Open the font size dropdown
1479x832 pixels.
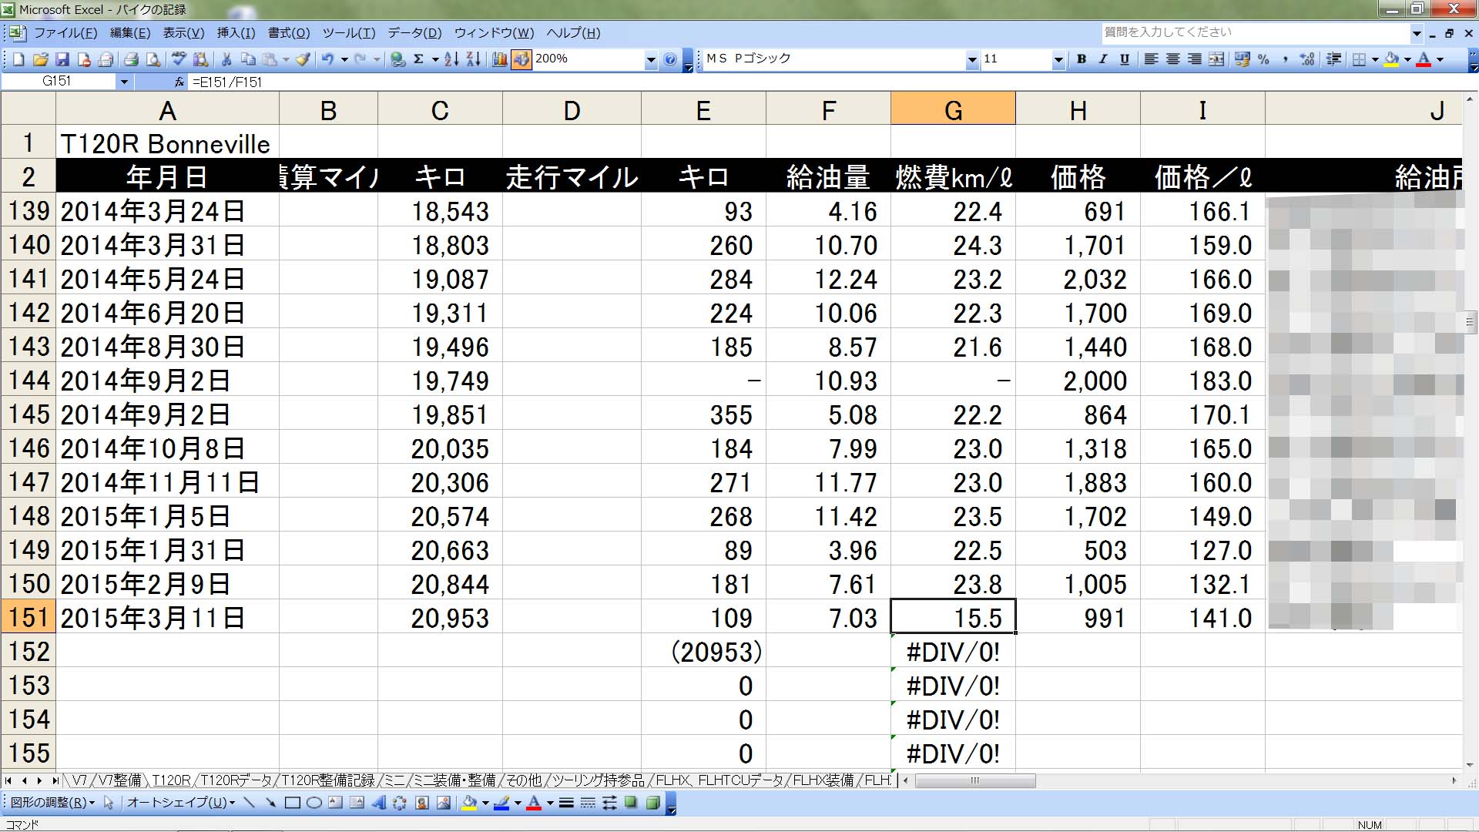[1058, 59]
